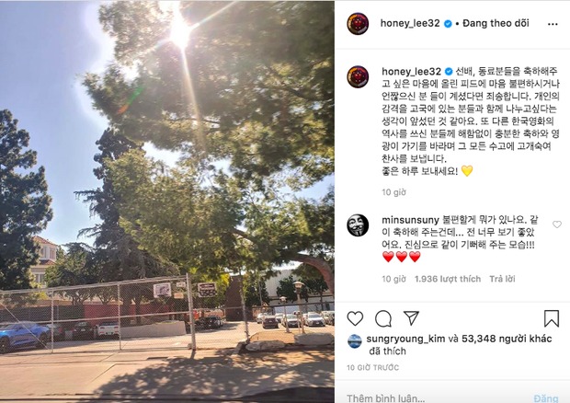Open honey_lee32 username in header
Screen dimensions: 570x403
click(410, 23)
